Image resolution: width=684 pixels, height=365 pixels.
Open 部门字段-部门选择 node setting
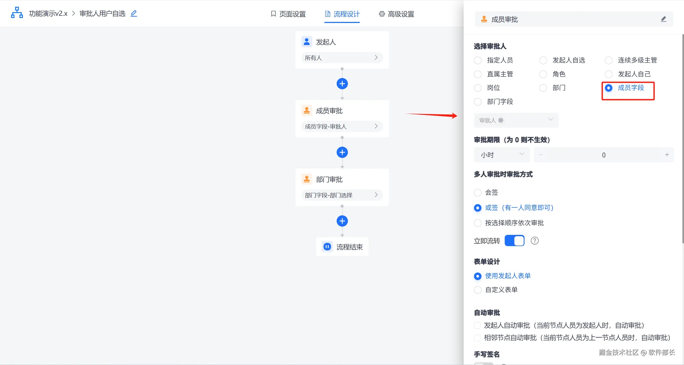click(x=342, y=195)
